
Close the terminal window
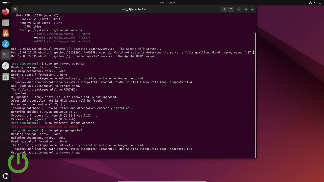click(252, 9)
